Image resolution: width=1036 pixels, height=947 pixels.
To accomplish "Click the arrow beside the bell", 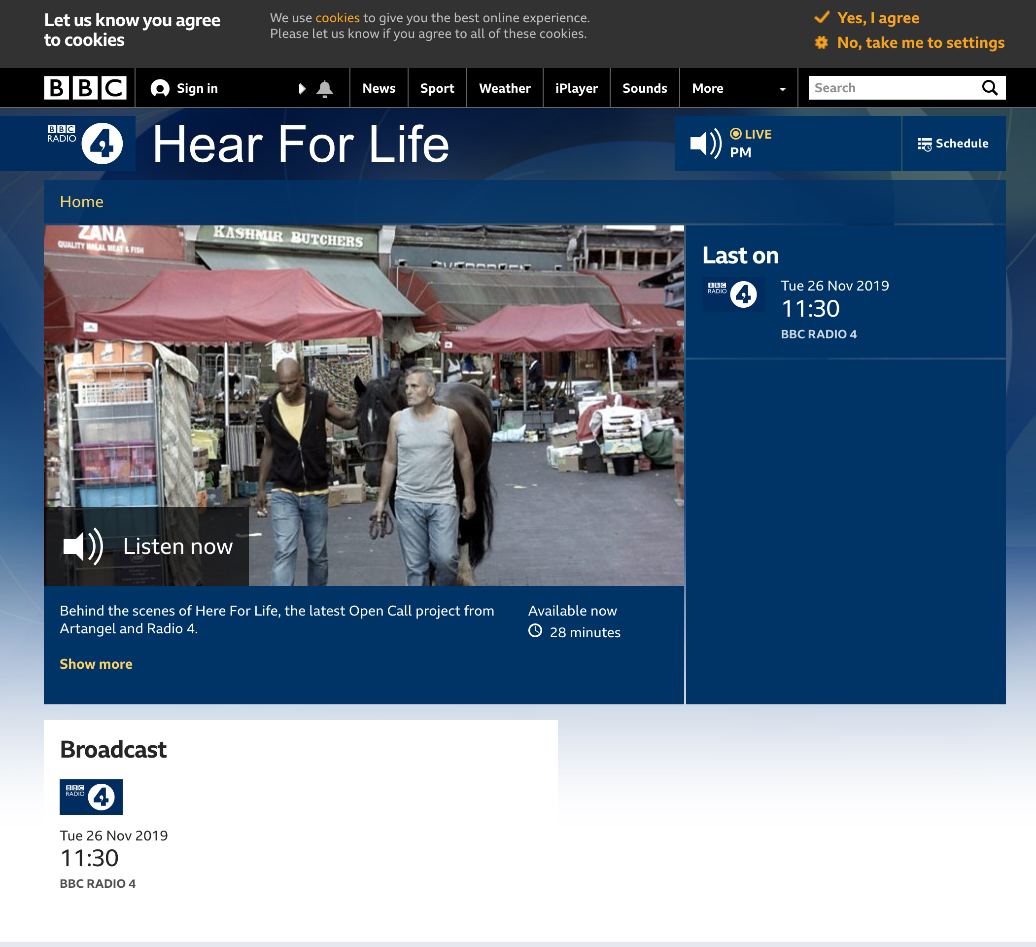I will point(302,89).
